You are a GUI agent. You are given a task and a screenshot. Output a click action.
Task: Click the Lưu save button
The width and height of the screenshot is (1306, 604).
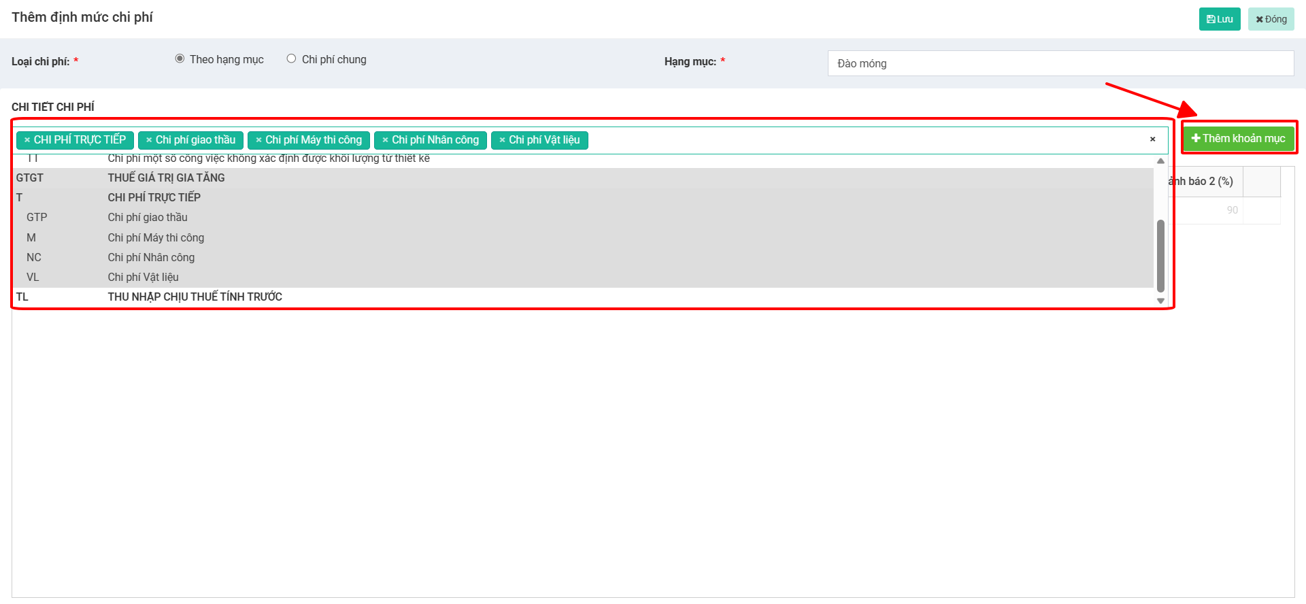pos(1219,19)
